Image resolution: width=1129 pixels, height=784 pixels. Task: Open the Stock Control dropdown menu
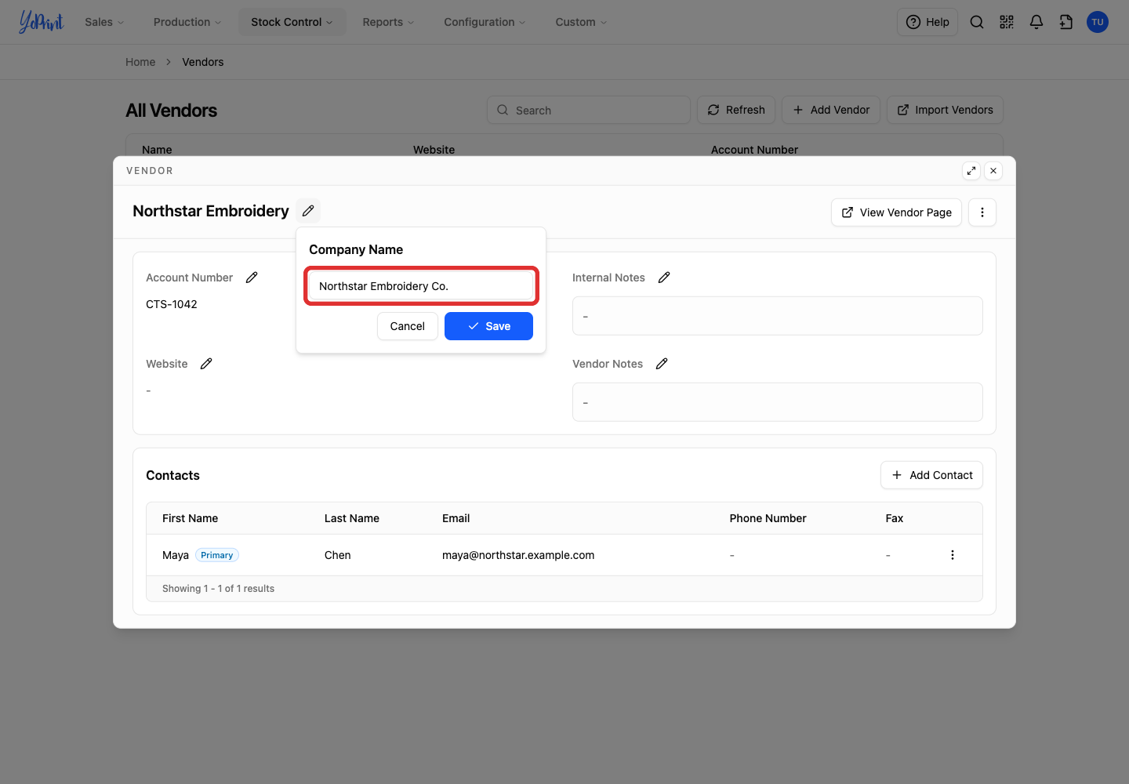pos(292,22)
